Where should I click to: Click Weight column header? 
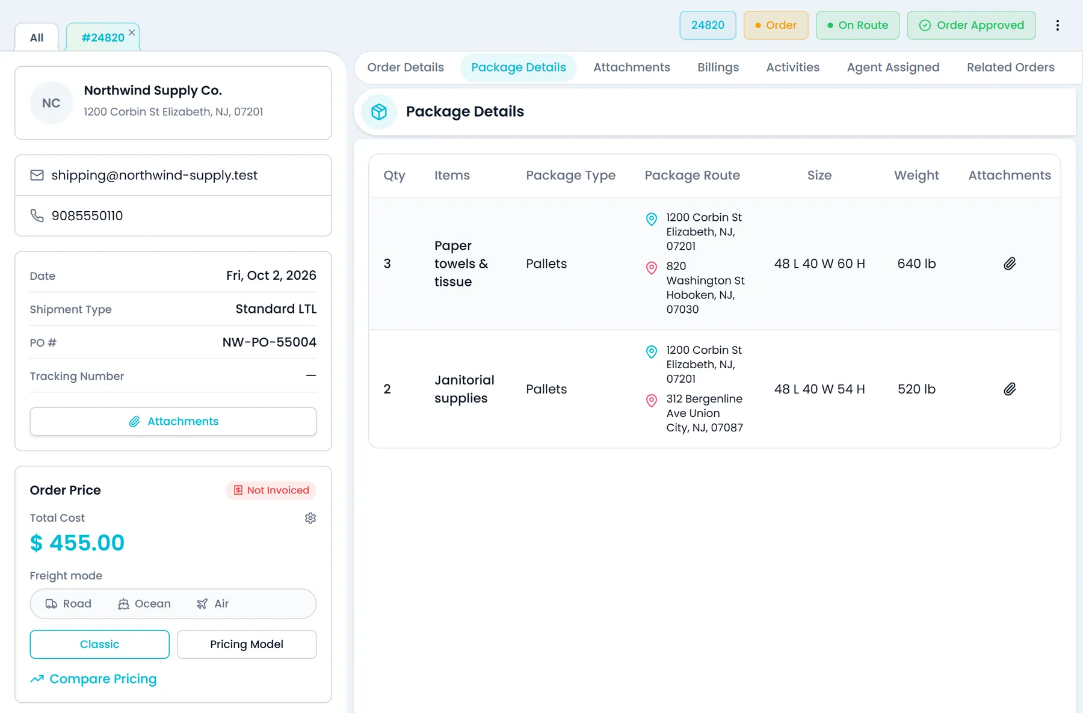click(x=916, y=175)
